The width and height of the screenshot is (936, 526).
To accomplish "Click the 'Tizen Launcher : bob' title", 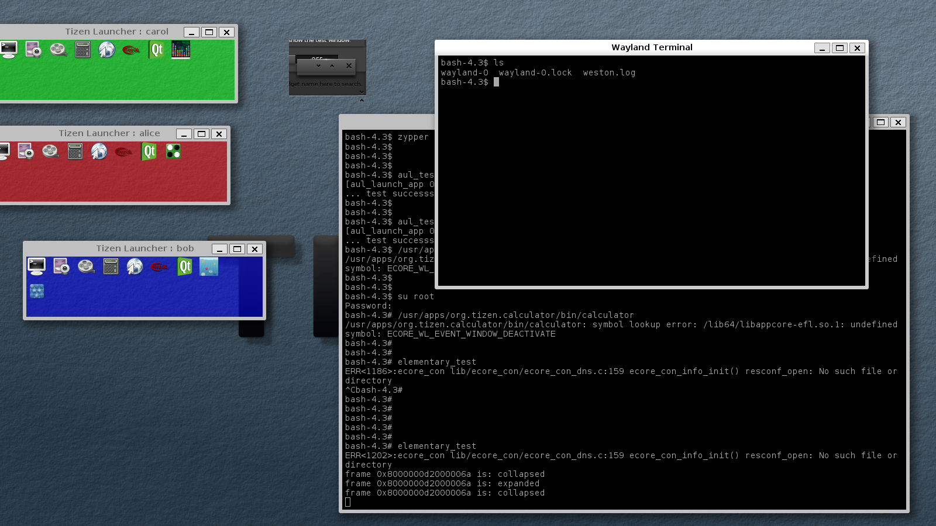I will pyautogui.click(x=145, y=248).
